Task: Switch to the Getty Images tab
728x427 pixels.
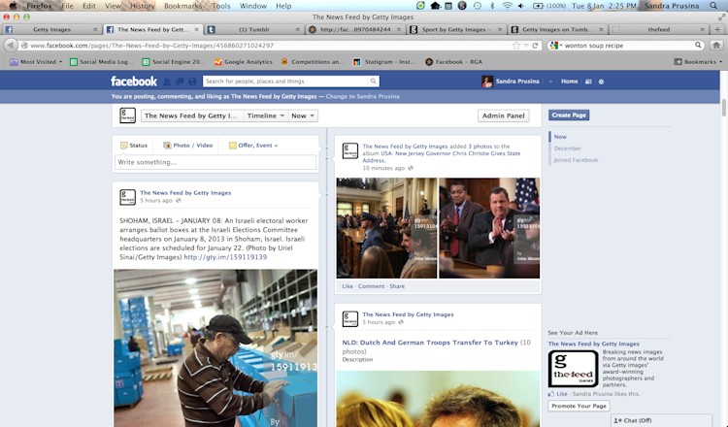Action: click(51, 29)
